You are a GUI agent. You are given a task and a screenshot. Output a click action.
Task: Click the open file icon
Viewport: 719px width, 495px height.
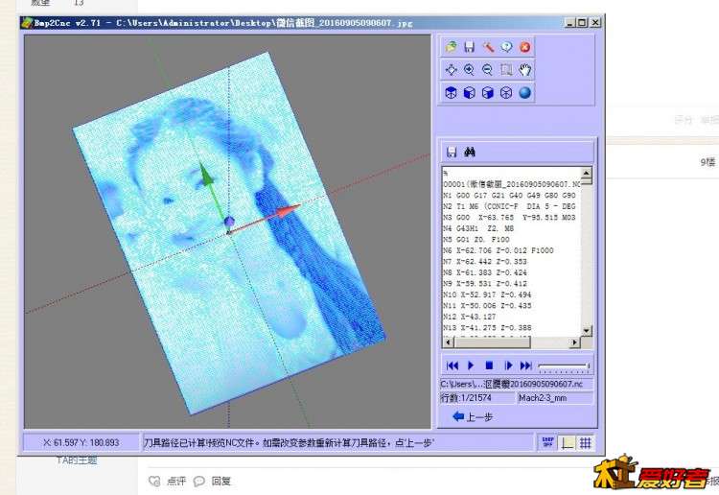451,46
